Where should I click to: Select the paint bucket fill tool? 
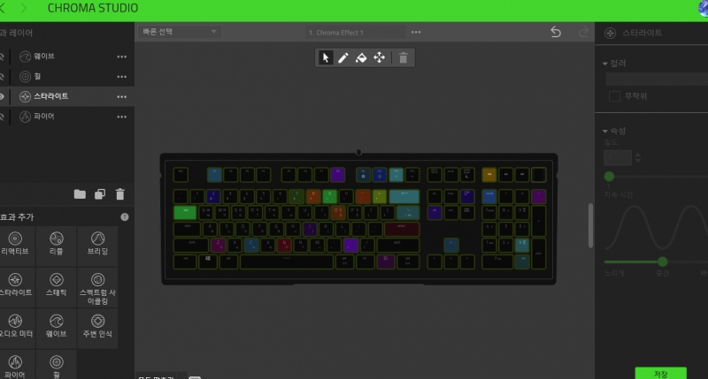(x=361, y=57)
